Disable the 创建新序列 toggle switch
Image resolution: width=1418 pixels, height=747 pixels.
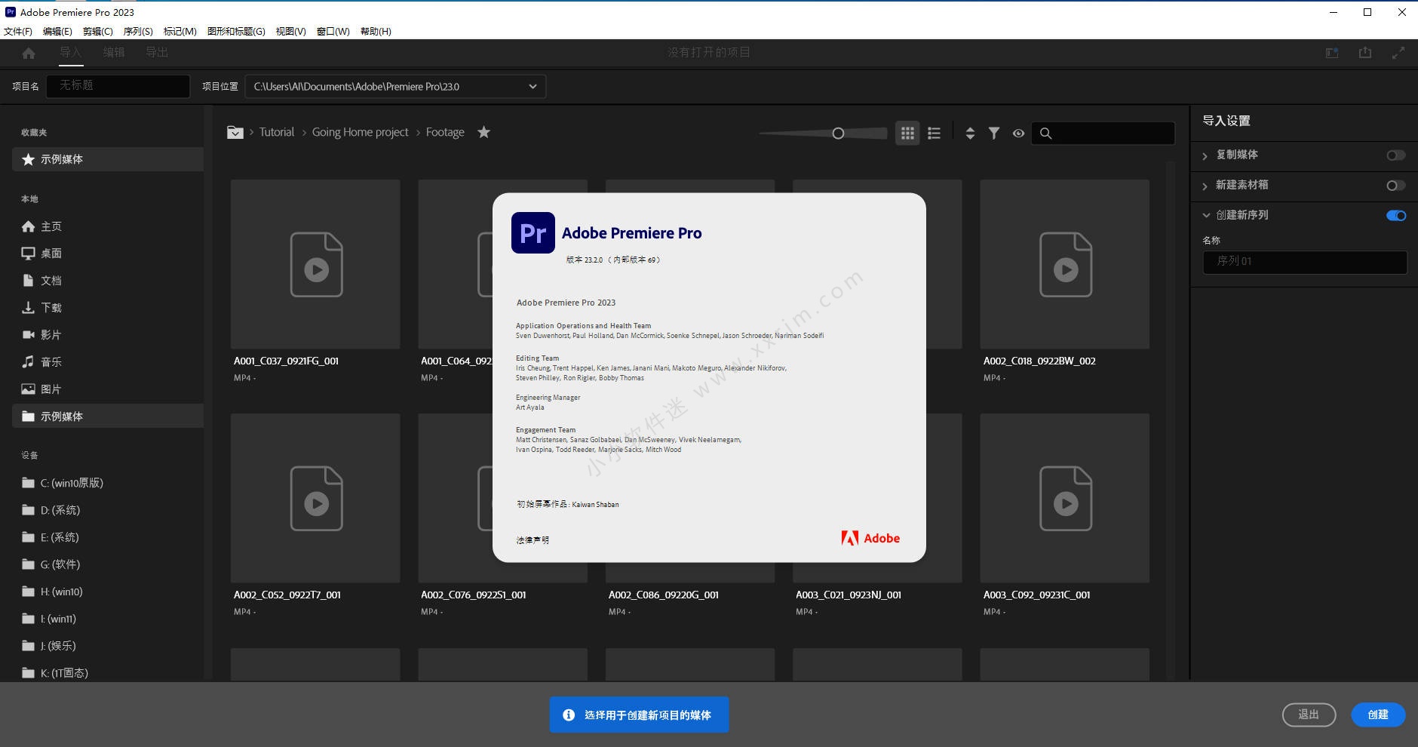pos(1395,216)
